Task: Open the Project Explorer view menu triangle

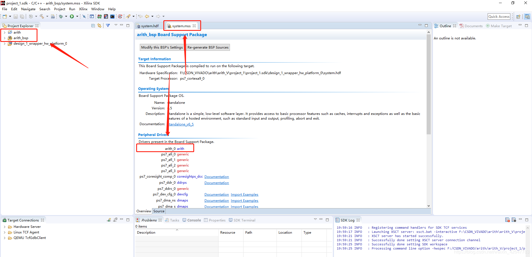Action: (116, 25)
